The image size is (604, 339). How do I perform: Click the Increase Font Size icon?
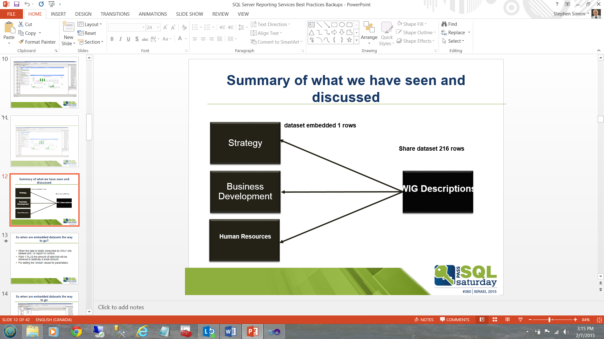click(x=165, y=28)
